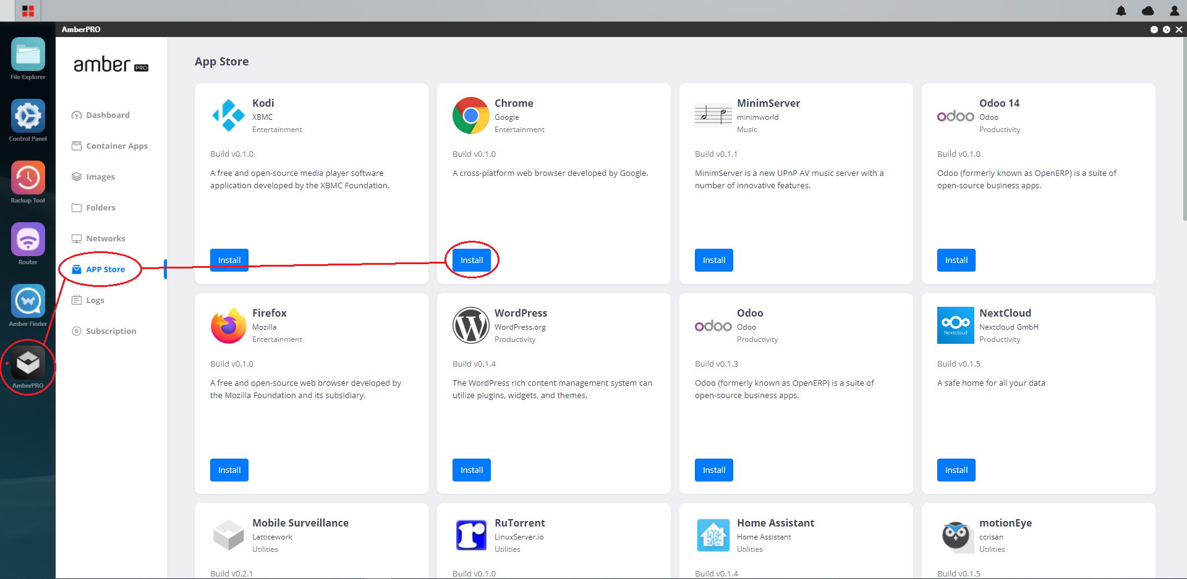Click the Firefox app logo
Viewport: 1187px width, 579px height.
[x=229, y=325]
